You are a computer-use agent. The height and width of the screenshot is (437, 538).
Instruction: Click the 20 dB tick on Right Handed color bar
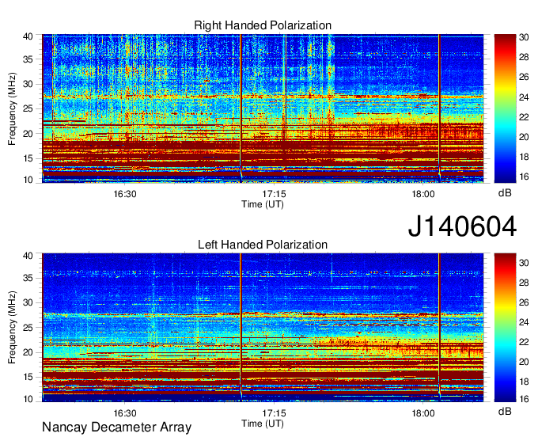[x=524, y=137]
